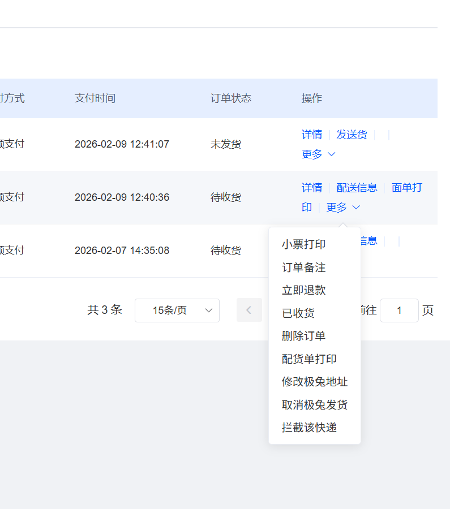The height and width of the screenshot is (509, 450).
Task: Click 发送货 on the first order
Action: click(x=352, y=135)
